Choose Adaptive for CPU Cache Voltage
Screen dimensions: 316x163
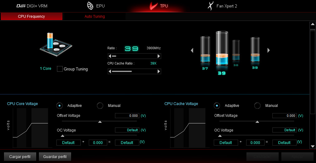click(217, 105)
